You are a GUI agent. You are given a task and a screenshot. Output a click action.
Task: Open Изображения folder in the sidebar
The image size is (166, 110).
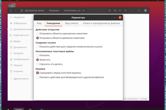(x=21, y=59)
